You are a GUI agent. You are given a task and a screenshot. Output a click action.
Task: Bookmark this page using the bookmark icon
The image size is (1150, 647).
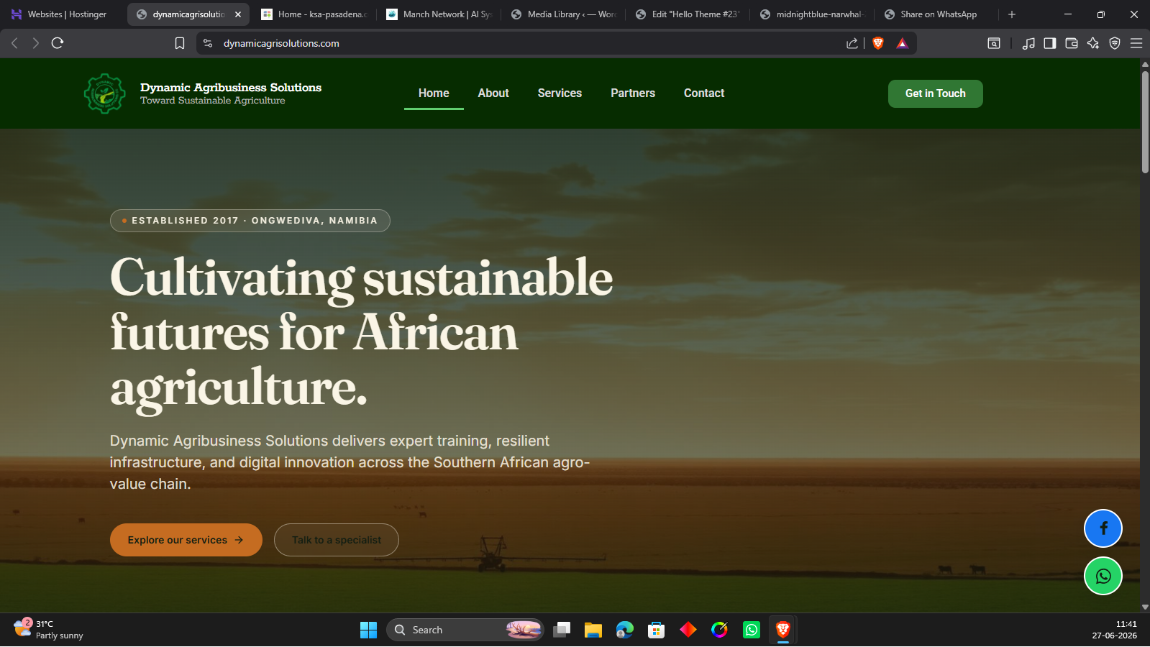pos(180,43)
